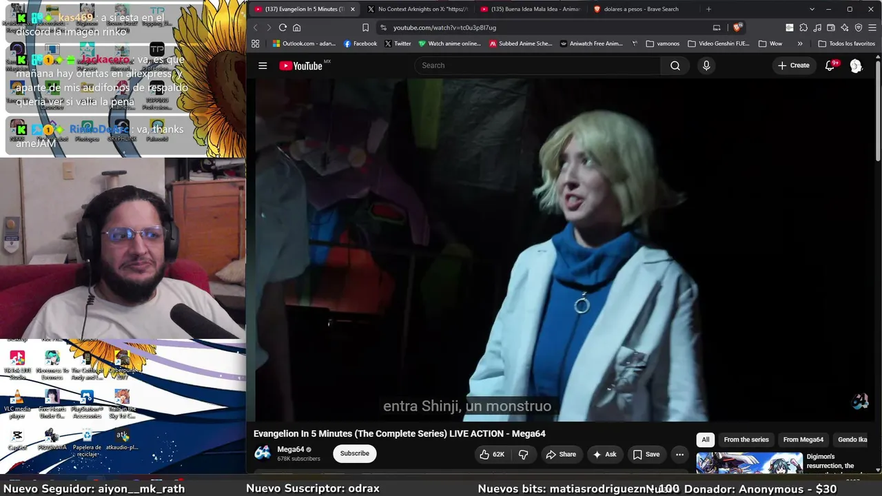
Task: Open the Subbed Anime Sche... bookmark
Action: click(x=521, y=43)
